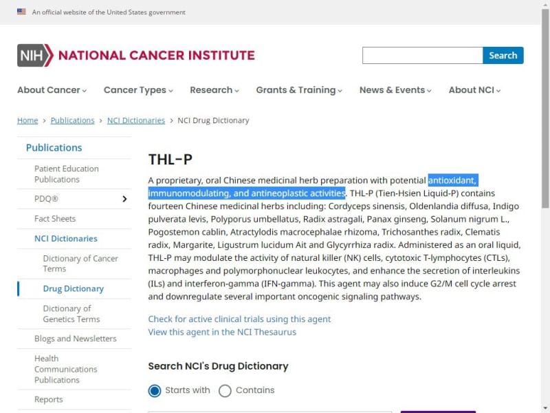Open Fact Sheets in the sidebar

point(55,219)
